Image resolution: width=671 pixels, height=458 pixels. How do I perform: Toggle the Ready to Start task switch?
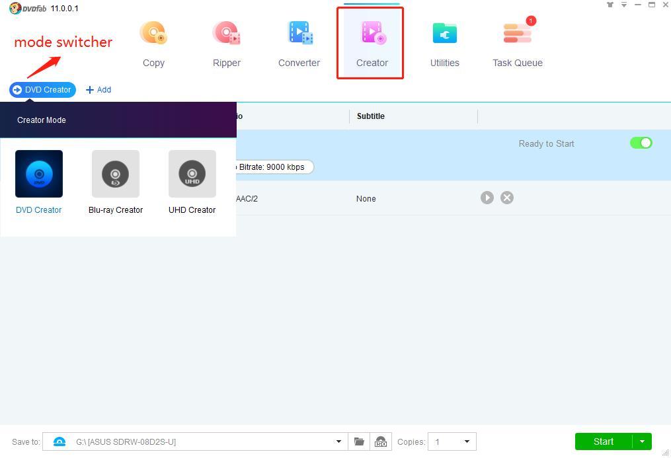click(x=641, y=143)
